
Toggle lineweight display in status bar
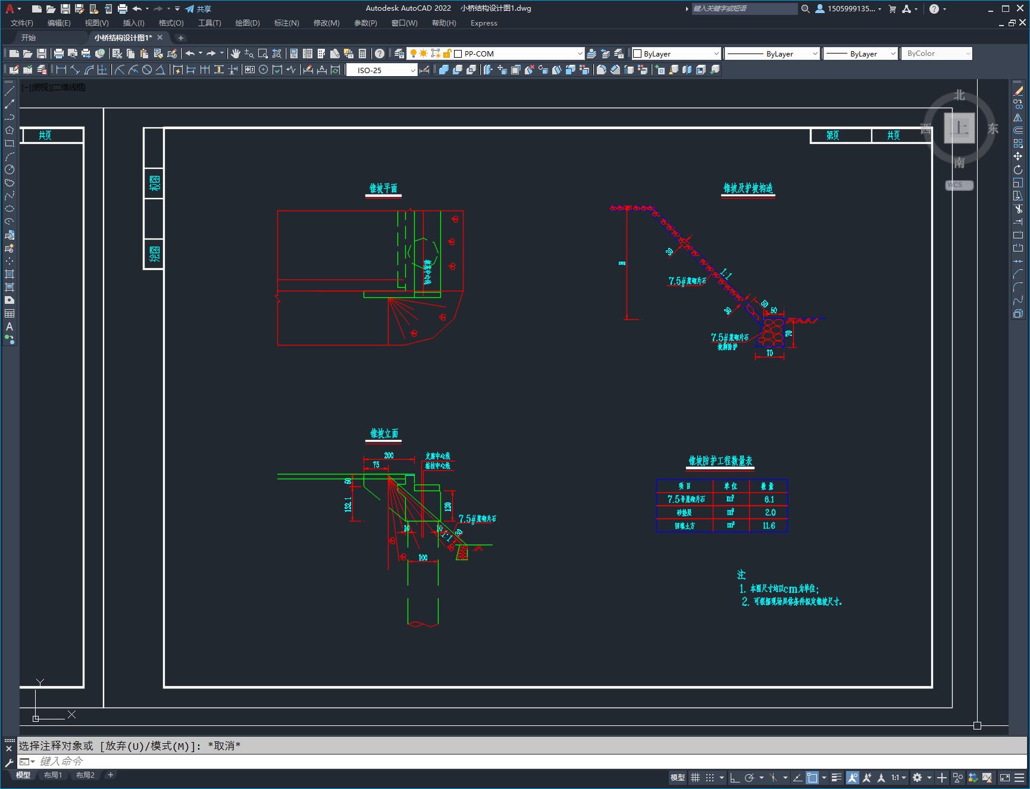(x=836, y=777)
